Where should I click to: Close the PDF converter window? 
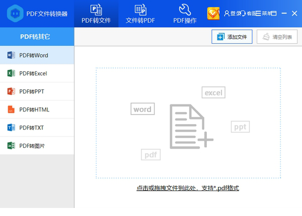pos(294,13)
